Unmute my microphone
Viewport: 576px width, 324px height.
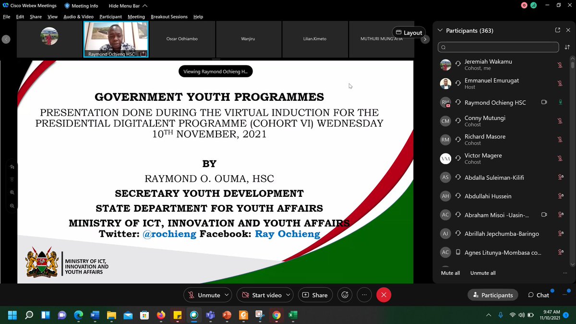(204, 295)
